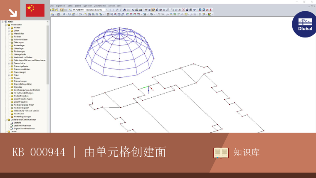Collapse the Lastfälle und Kombinationen node

click(6, 120)
